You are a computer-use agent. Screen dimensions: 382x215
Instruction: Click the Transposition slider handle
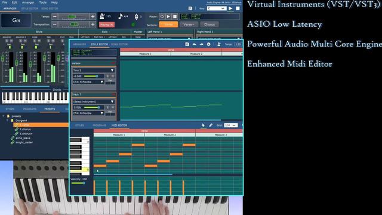[x=74, y=24]
